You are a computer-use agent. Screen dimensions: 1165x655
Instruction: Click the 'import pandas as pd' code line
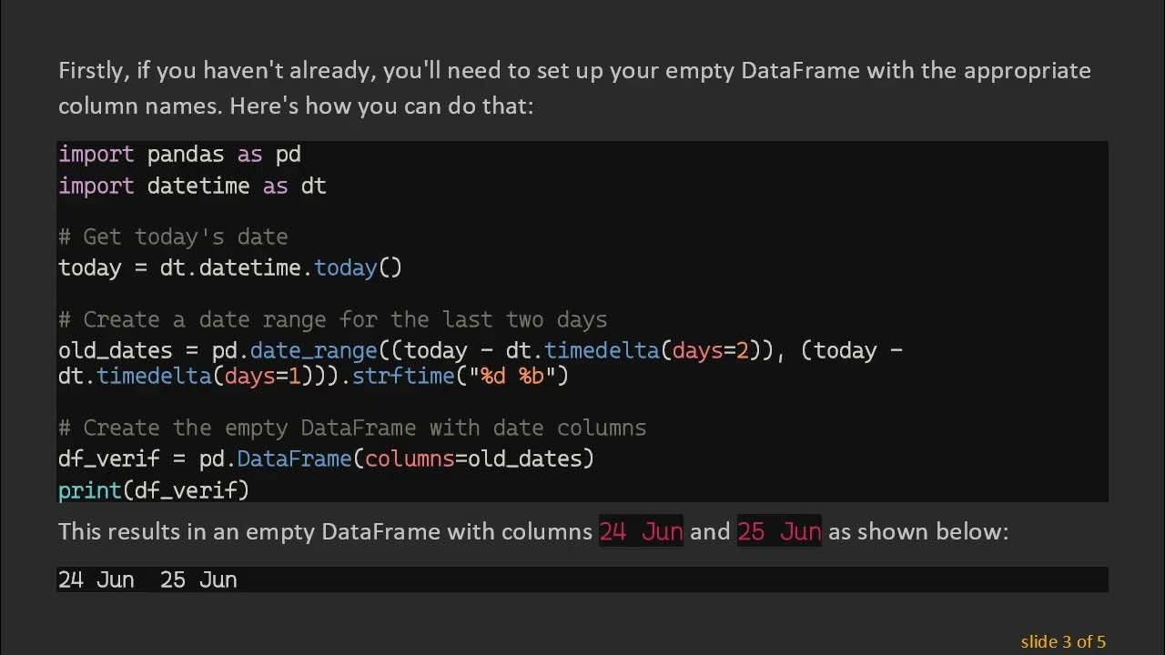point(179,155)
